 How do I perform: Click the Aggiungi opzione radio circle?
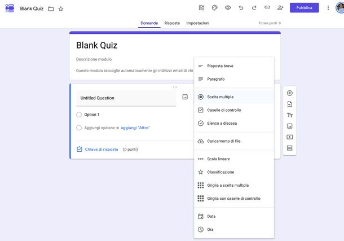79,128
